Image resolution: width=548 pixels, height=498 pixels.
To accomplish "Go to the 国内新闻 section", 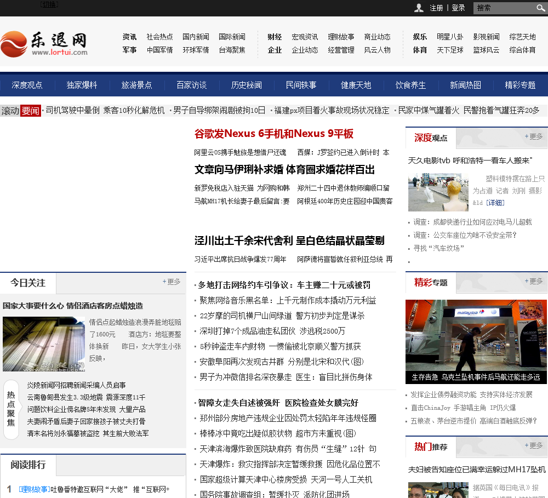I will [196, 37].
